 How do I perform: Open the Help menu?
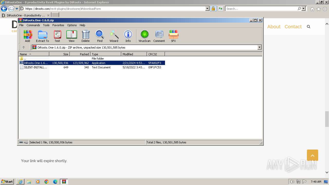pos(83,25)
